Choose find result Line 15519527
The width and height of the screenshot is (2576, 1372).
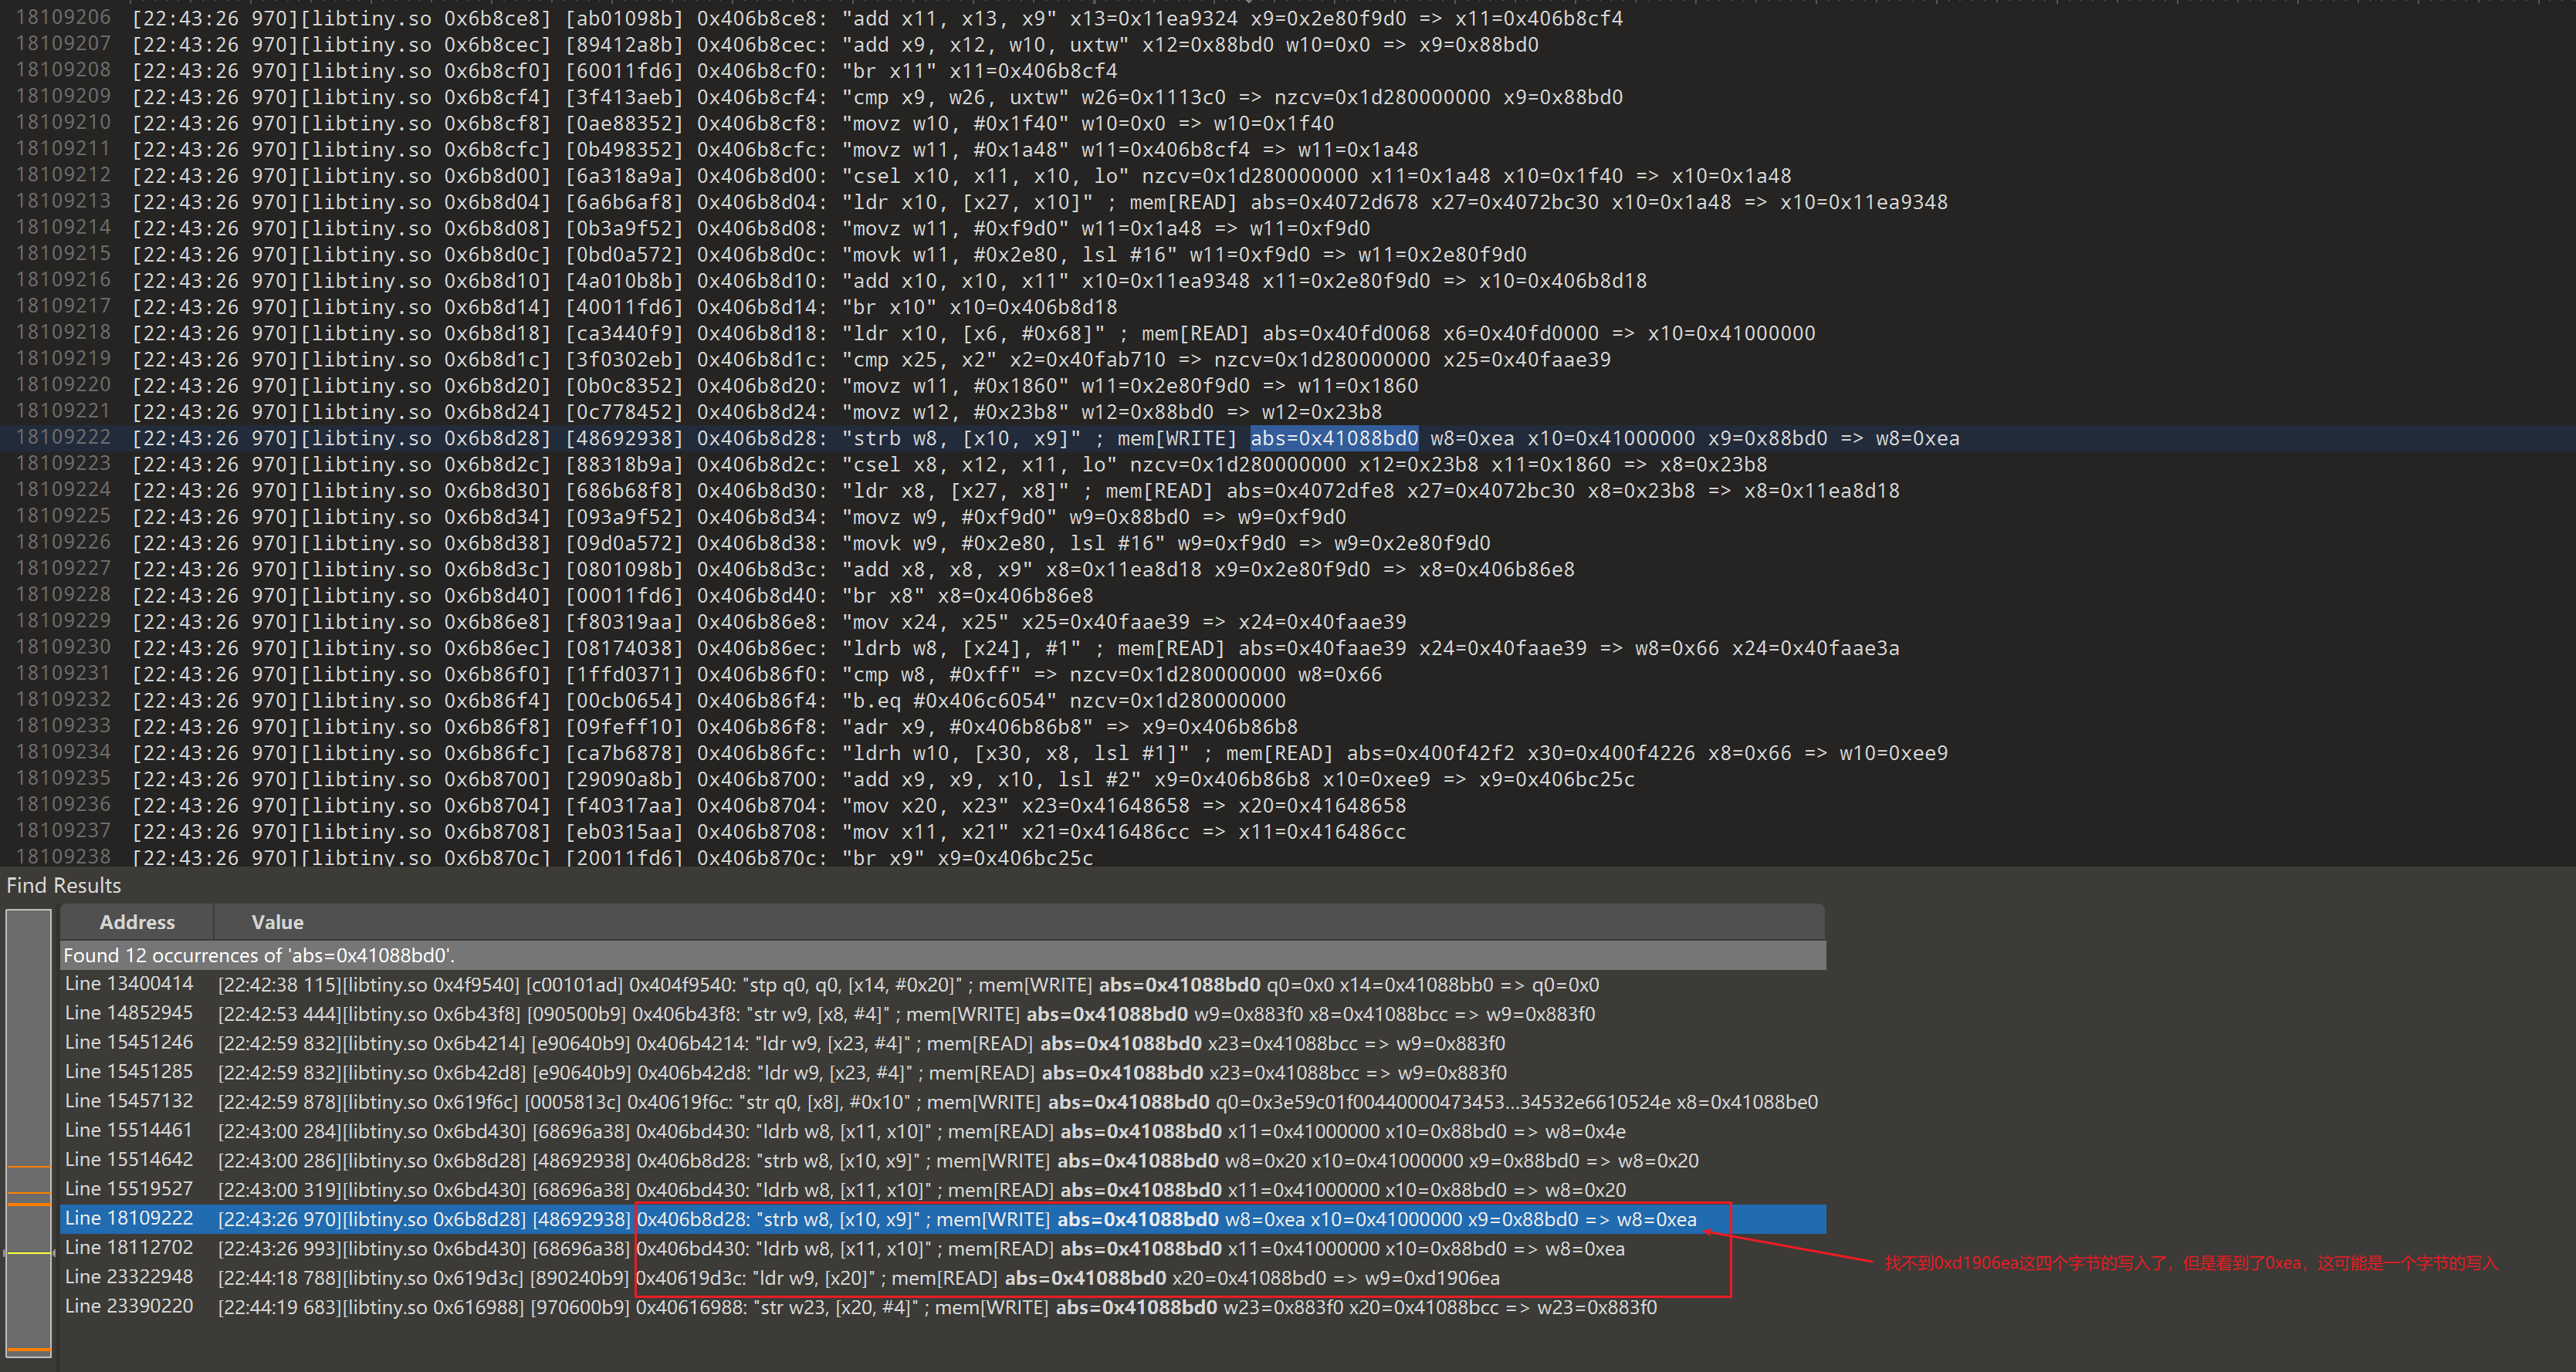[943, 1190]
